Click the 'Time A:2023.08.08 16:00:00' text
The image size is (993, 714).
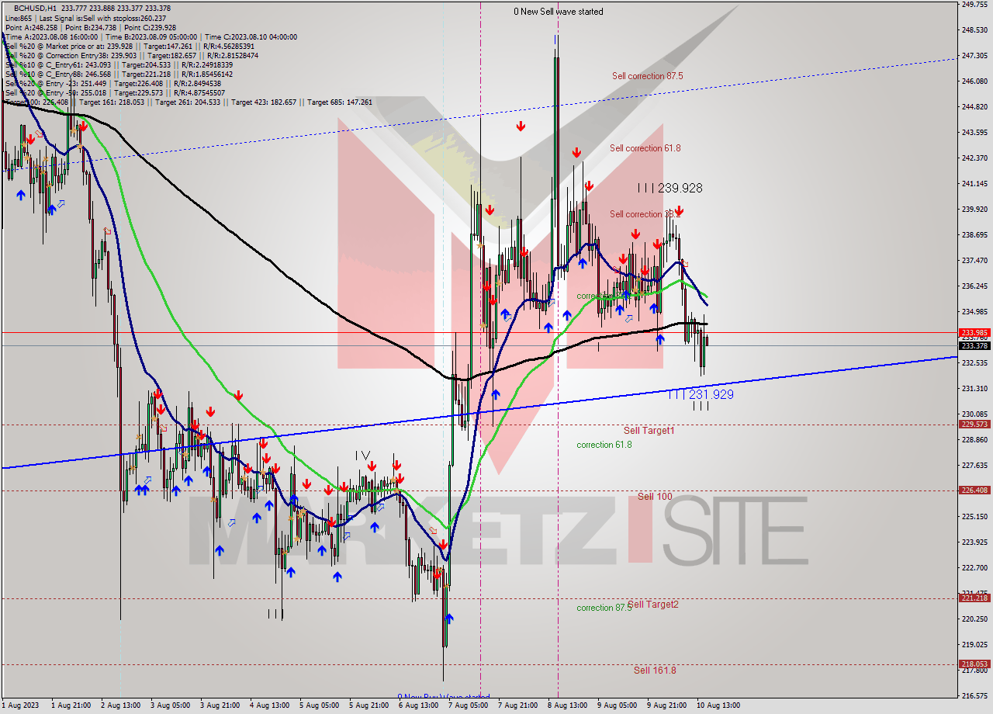pos(51,36)
